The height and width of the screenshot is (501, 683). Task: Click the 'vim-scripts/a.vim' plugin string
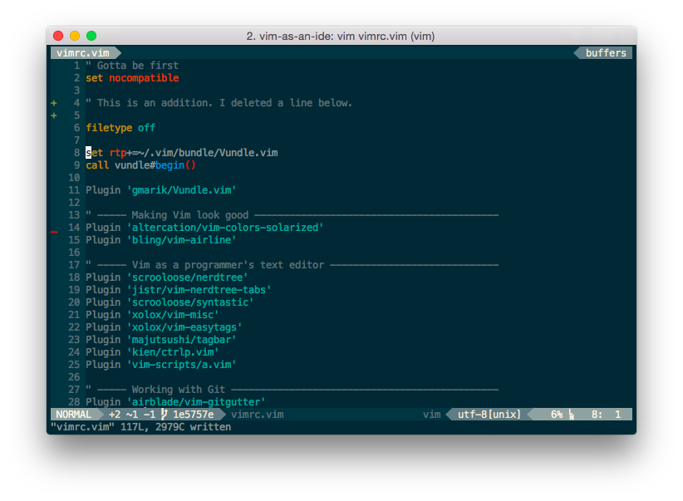click(x=182, y=365)
